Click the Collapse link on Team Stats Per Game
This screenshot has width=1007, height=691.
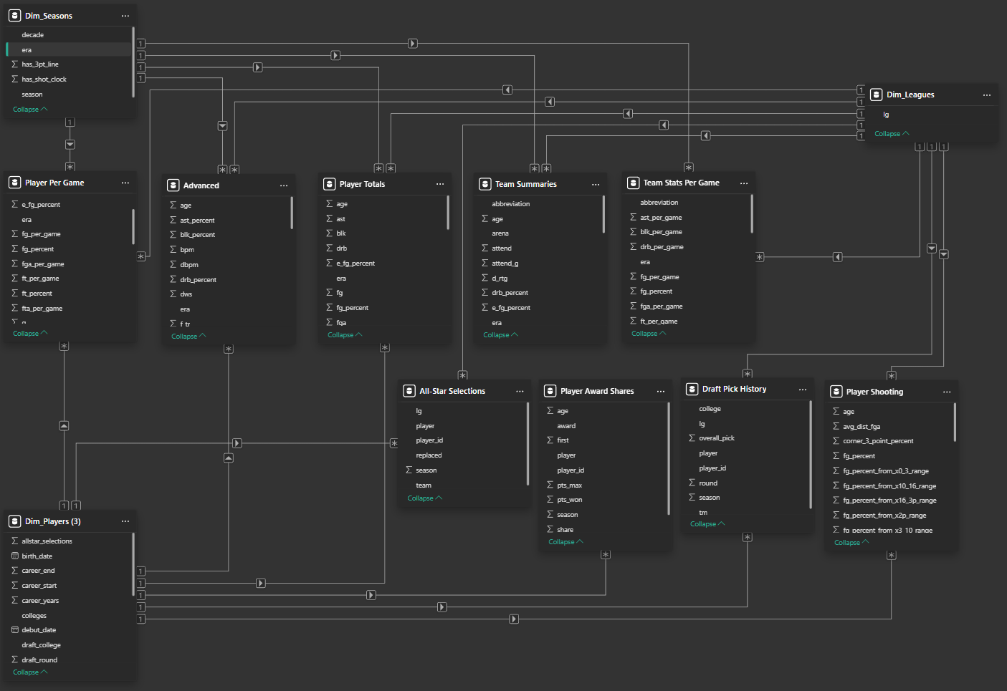pyautogui.click(x=648, y=332)
